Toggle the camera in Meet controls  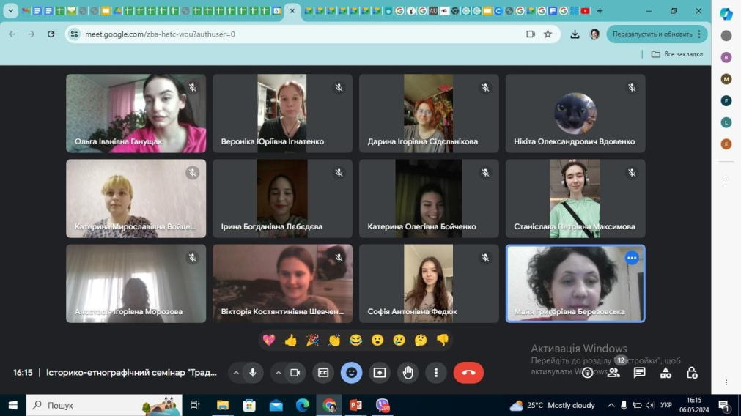(295, 373)
